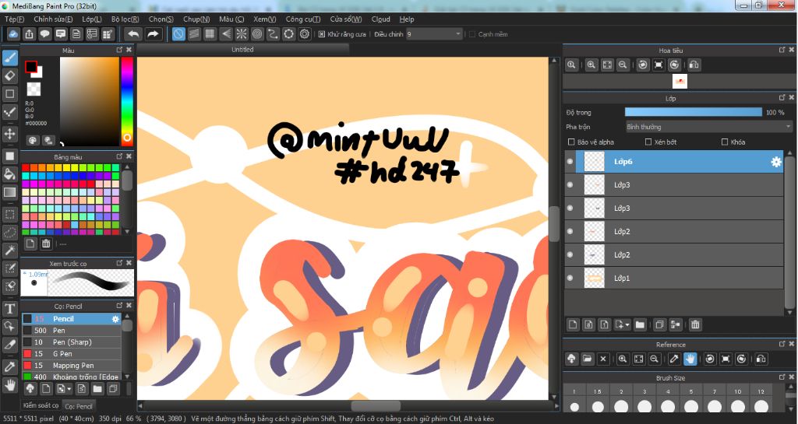Enable Khóa lock checkbox
The image size is (798, 424).
(x=725, y=142)
